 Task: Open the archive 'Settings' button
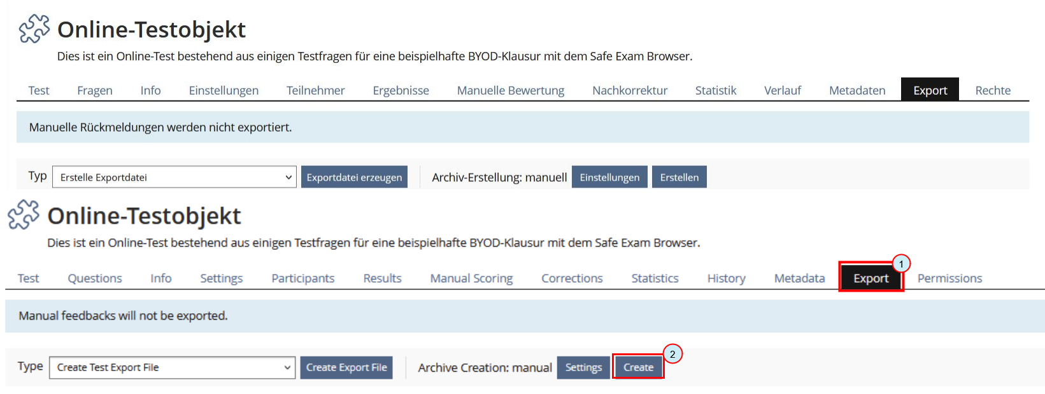point(583,367)
